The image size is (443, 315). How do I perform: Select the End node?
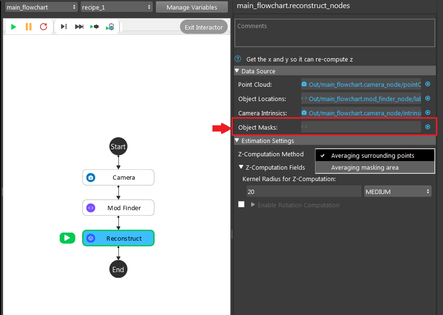(118, 269)
